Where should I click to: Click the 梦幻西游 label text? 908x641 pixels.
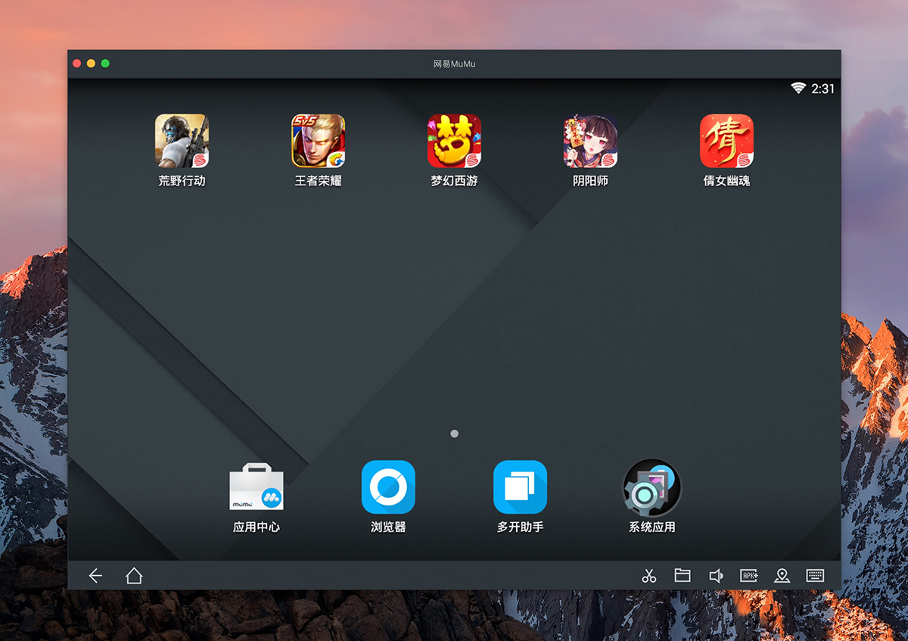click(x=454, y=181)
